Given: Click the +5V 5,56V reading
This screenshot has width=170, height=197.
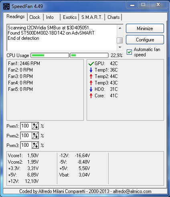Looking at the screenshot, I should point(75,168).
